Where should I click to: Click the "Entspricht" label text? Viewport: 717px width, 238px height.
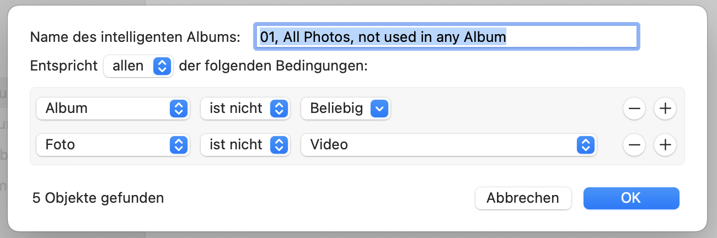click(x=64, y=66)
